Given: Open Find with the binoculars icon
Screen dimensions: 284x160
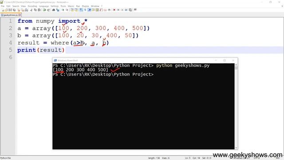Looking at the screenshot, I should click(x=54, y=10).
